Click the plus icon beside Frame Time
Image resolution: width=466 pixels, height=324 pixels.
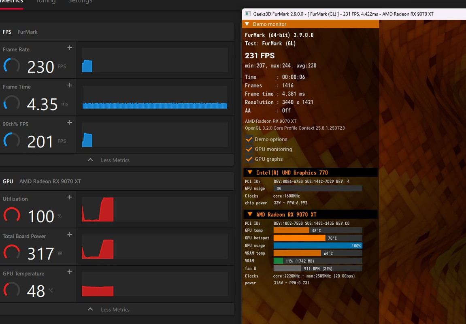(70, 85)
